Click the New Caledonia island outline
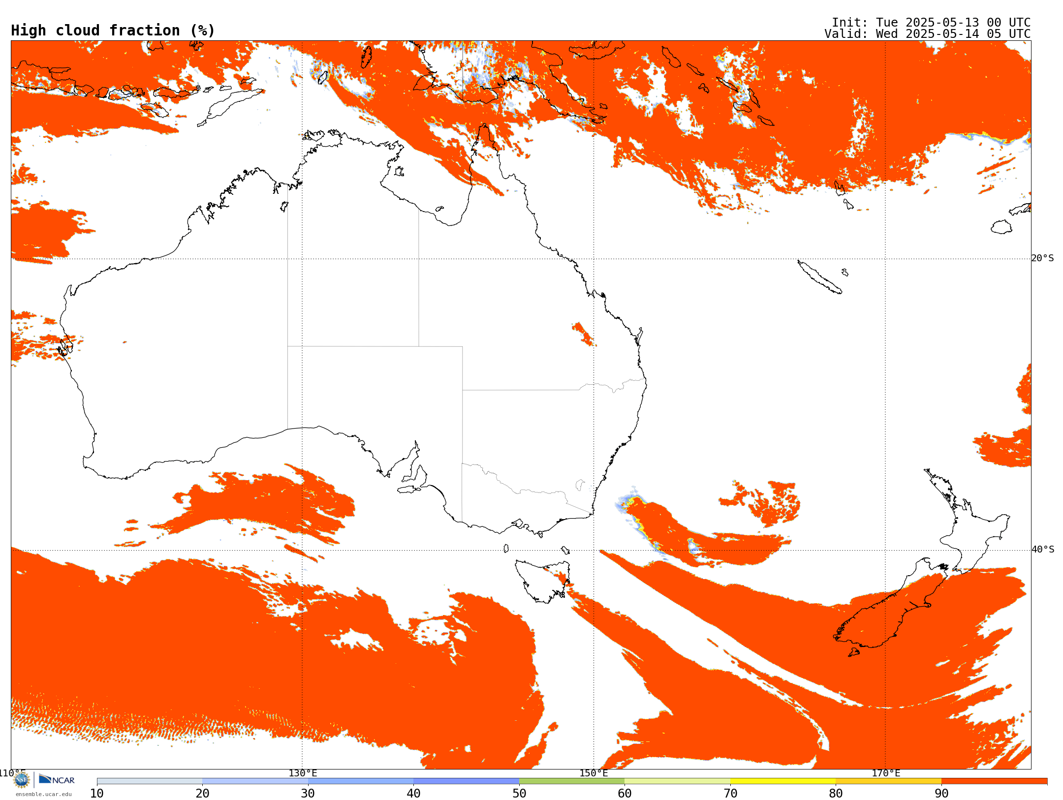Viewport: 1063px width, 800px height. (819, 277)
